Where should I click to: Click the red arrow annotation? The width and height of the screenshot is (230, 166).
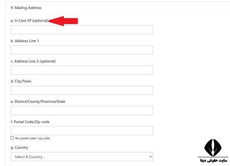click(x=63, y=21)
